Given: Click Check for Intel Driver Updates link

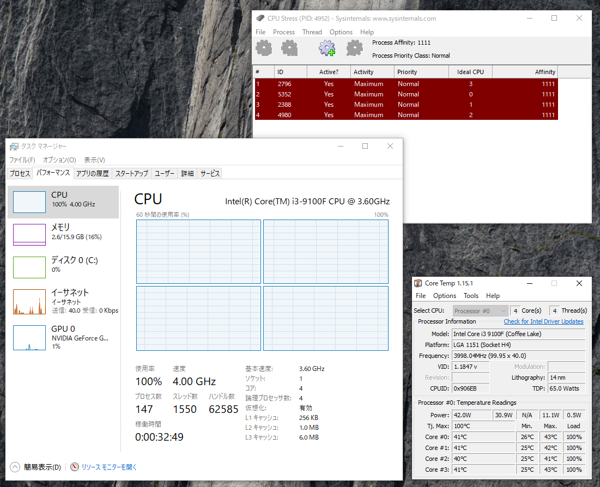Looking at the screenshot, I should click(x=543, y=321).
